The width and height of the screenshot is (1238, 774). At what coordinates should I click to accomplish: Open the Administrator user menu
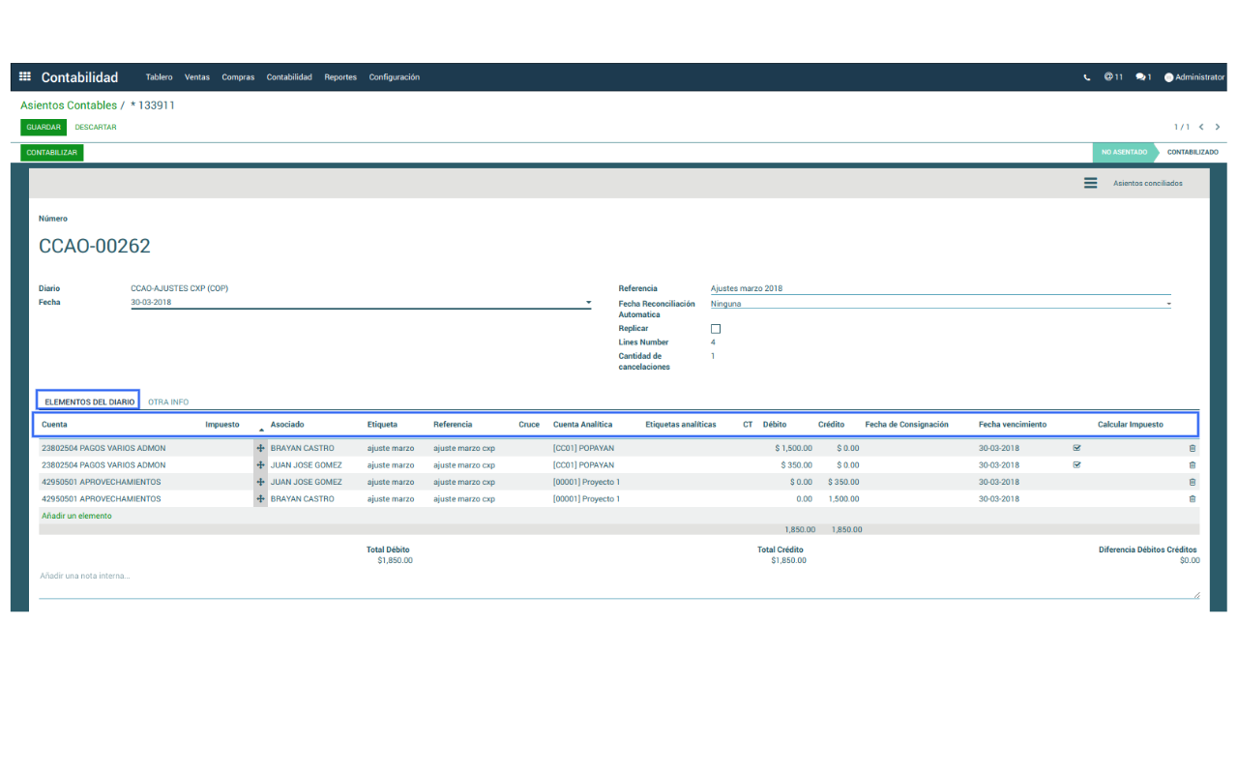(1194, 77)
